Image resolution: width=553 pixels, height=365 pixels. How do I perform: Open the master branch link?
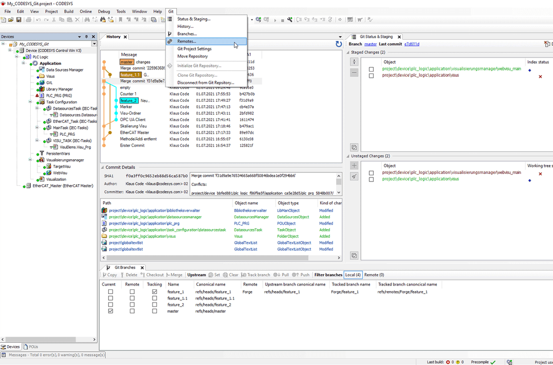tap(370, 44)
